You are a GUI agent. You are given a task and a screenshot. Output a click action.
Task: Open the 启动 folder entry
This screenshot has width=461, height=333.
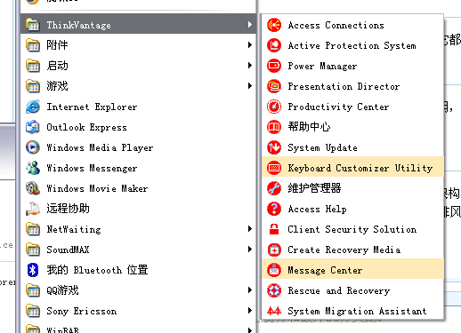coord(138,66)
